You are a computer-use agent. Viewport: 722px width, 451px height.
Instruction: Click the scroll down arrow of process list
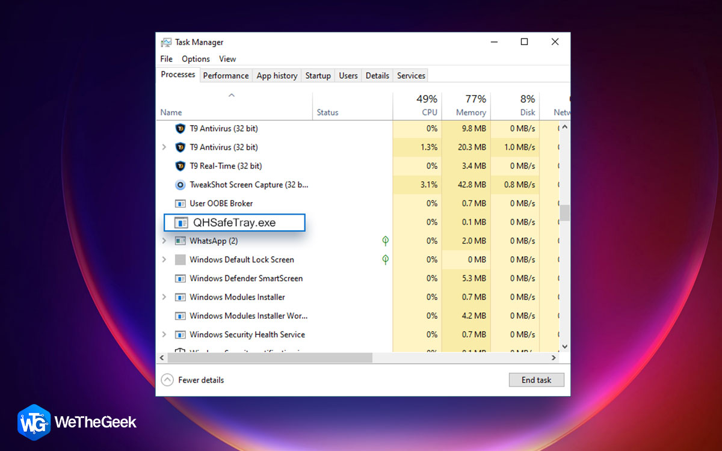564,346
